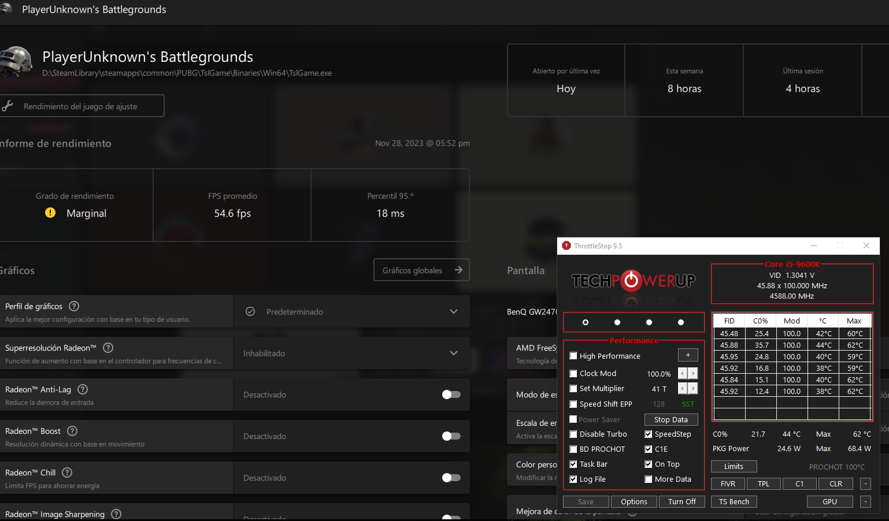Click the CLR button
Viewport: 889px width, 521px height.
(836, 483)
